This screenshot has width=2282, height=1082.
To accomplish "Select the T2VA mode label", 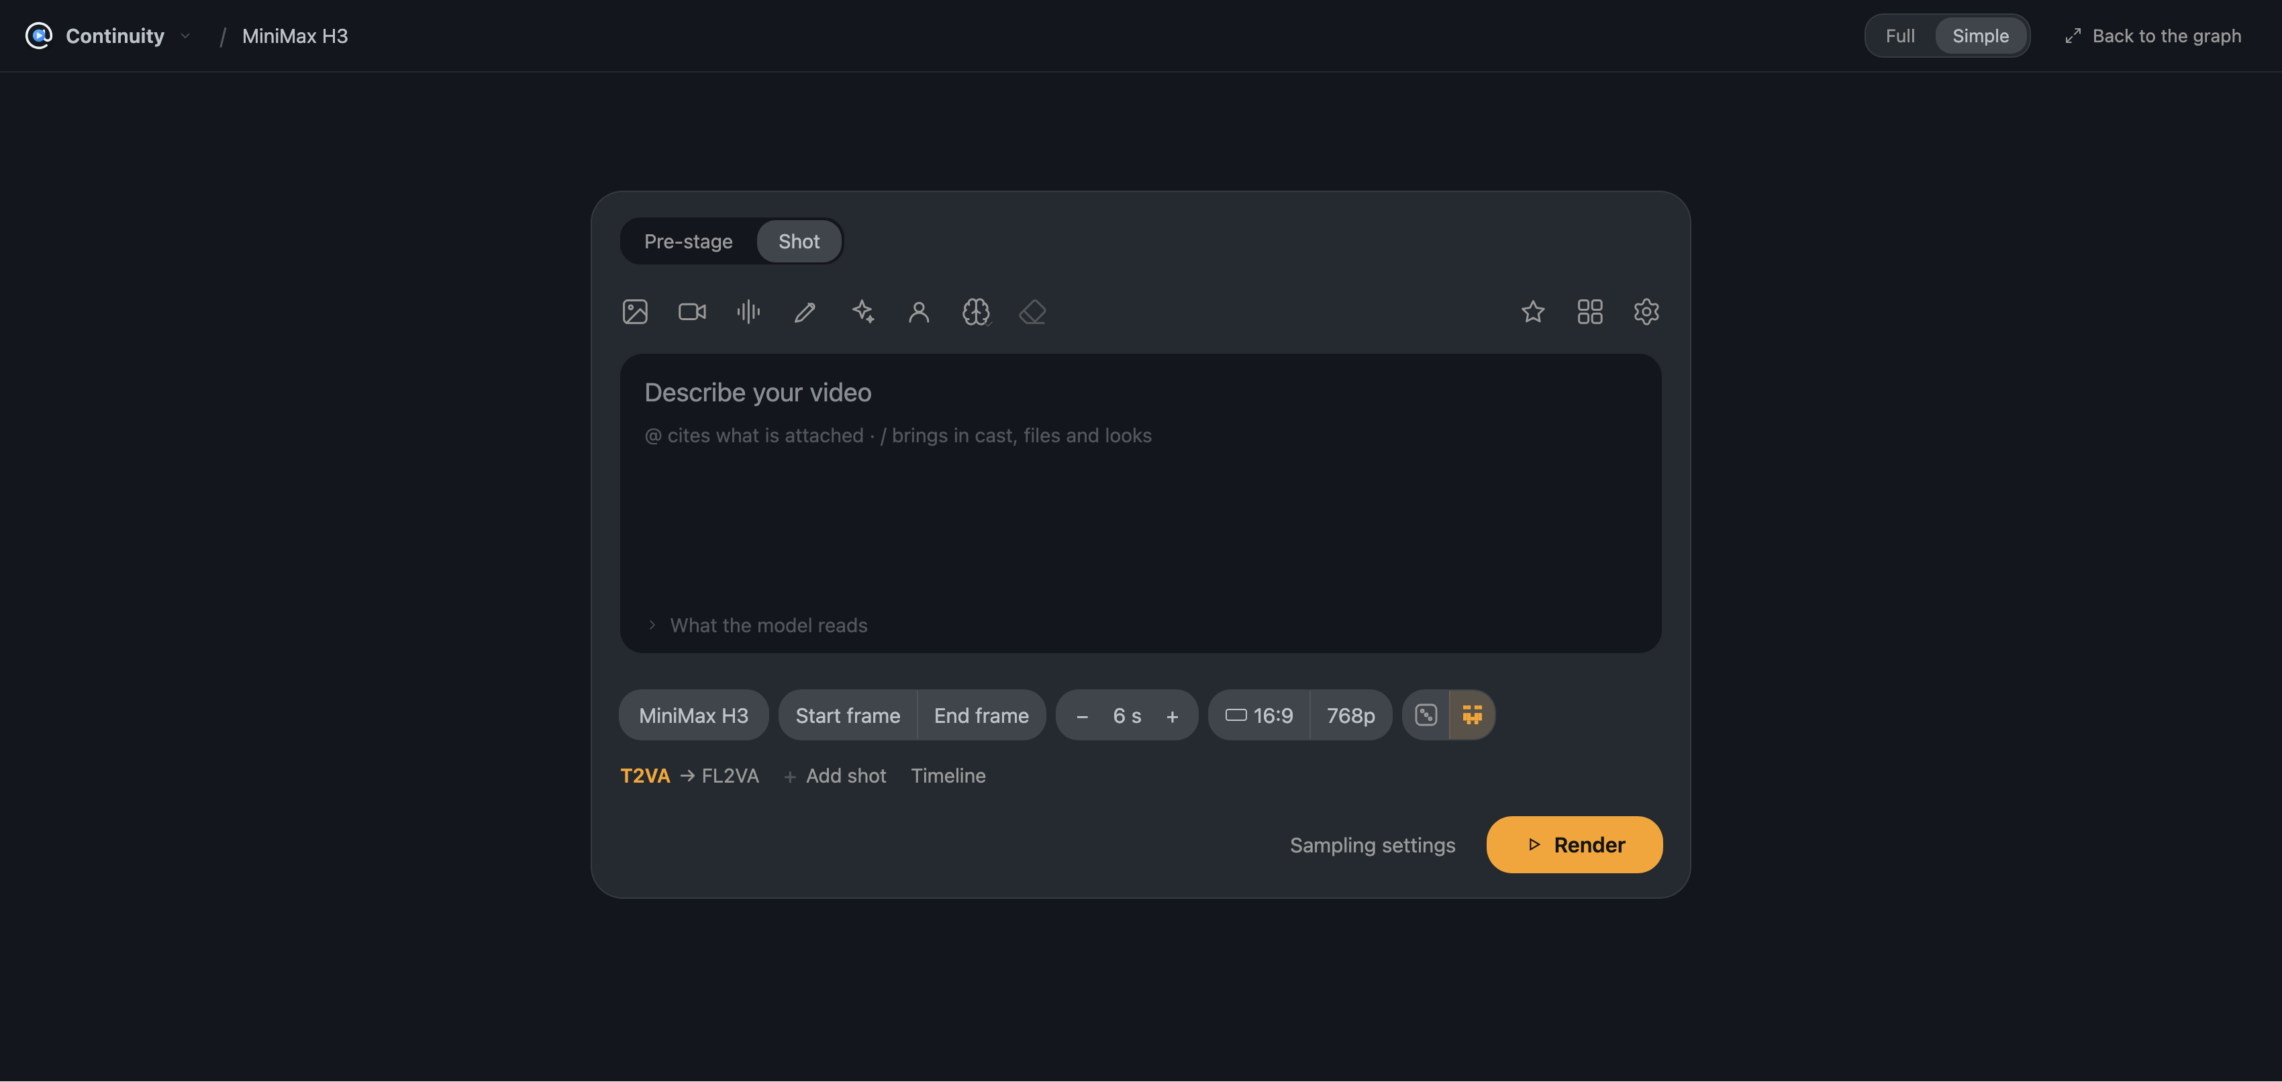I will point(645,775).
